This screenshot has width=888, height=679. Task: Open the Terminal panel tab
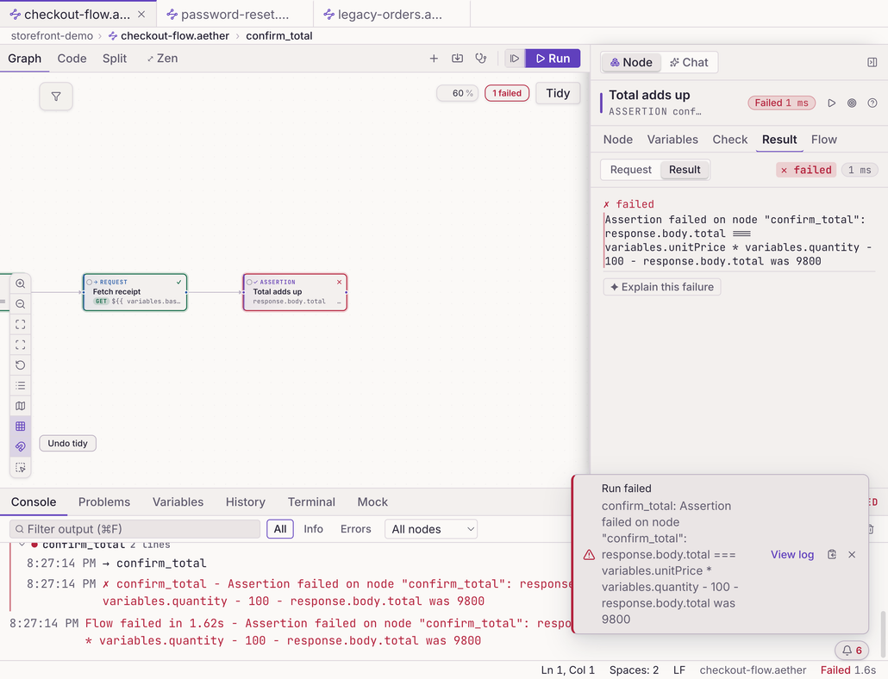(311, 501)
